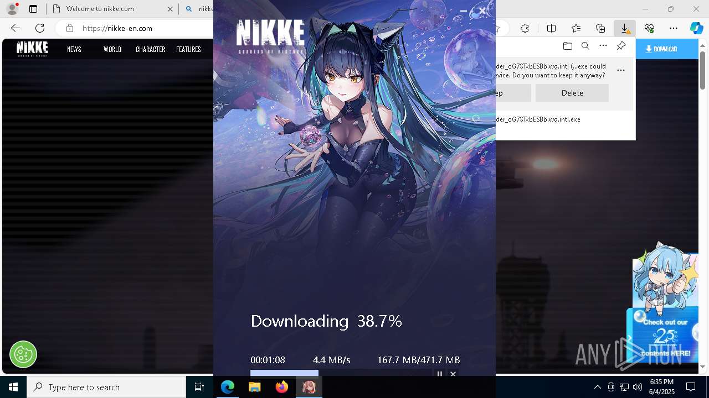The image size is (709, 398).
Task: Open NEWS in nikke site menu
Action: point(74,49)
